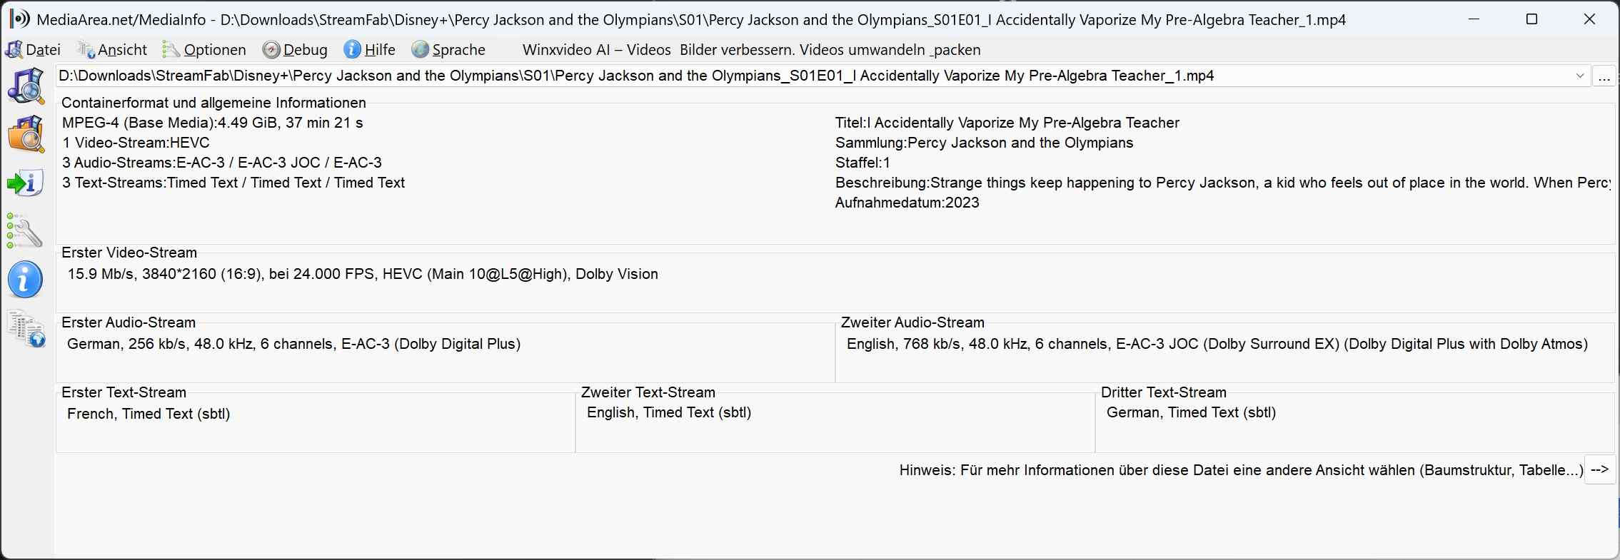Screen dimensions: 1620x560
Task: Click the open media file sidebar icon
Action: 26,86
